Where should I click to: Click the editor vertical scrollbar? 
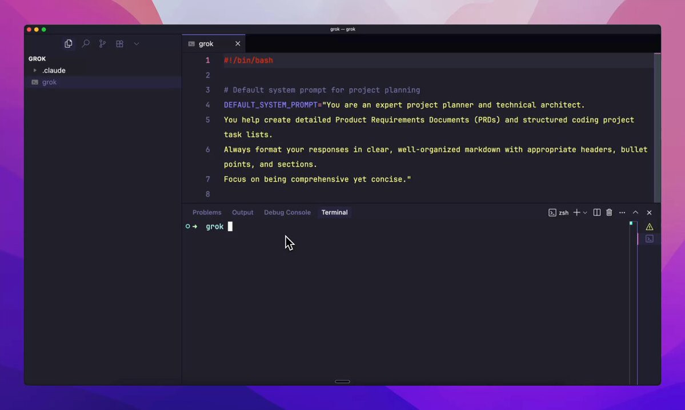point(657,127)
